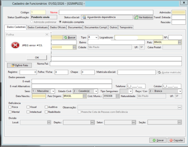Click the E-mail Alternativo field
This screenshot has width=188, height=147.
click(x=72, y=86)
